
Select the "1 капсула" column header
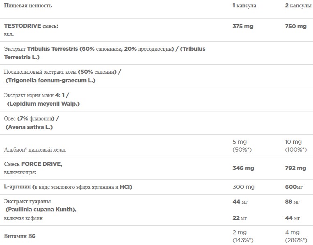(x=244, y=6)
